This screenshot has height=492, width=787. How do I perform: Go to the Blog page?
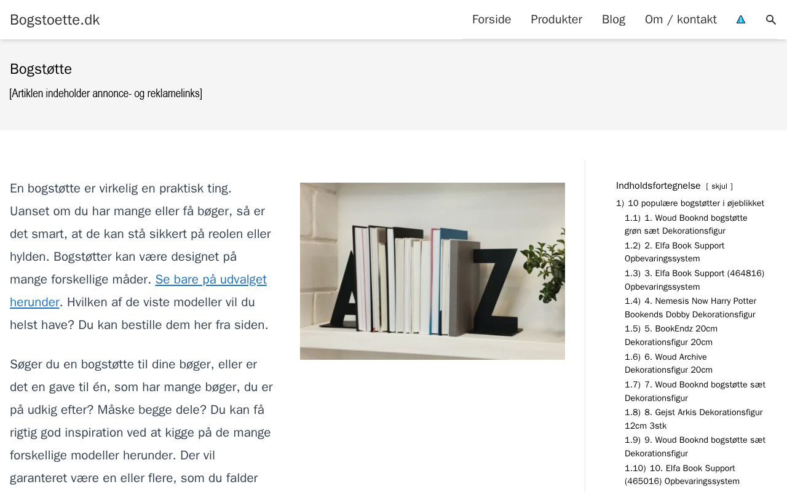point(614,20)
